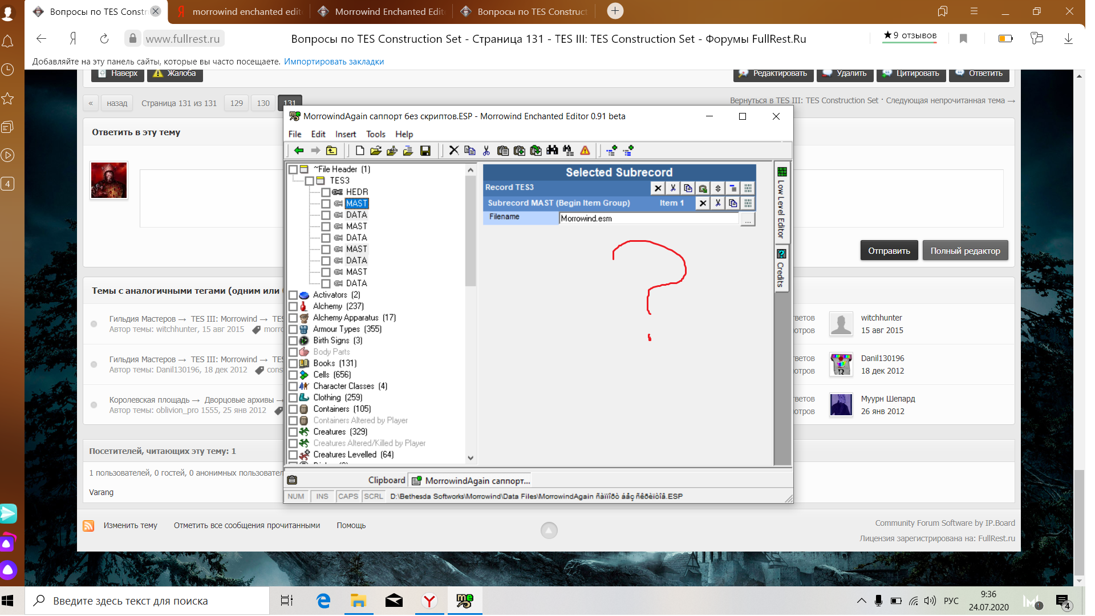
Task: Click the Open File folder icon
Action: coord(375,151)
